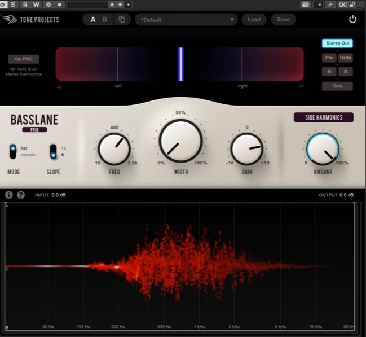Switch to the A comparison state
Image resolution: width=366 pixels, height=337 pixels.
click(x=93, y=19)
